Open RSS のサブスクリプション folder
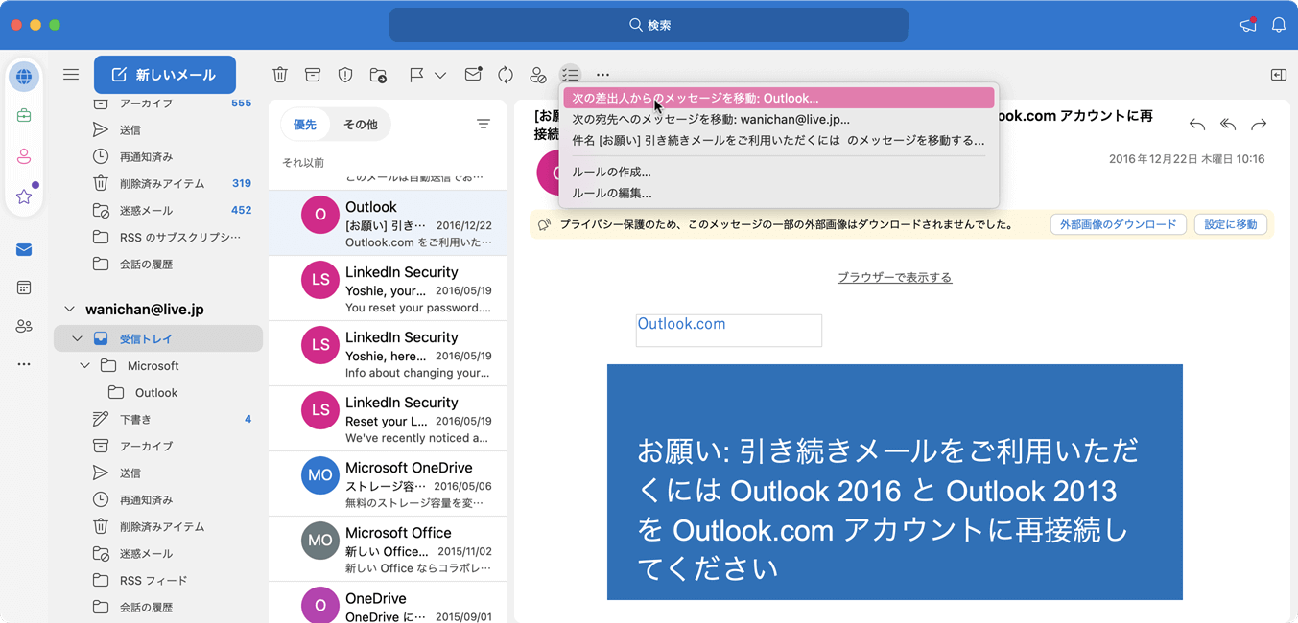This screenshot has width=1298, height=623. coord(158,237)
